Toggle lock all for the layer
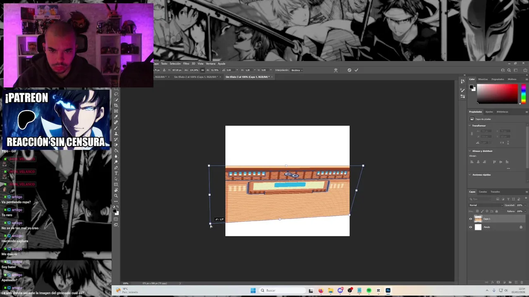Viewport: 529px width, 297px height. [496, 211]
